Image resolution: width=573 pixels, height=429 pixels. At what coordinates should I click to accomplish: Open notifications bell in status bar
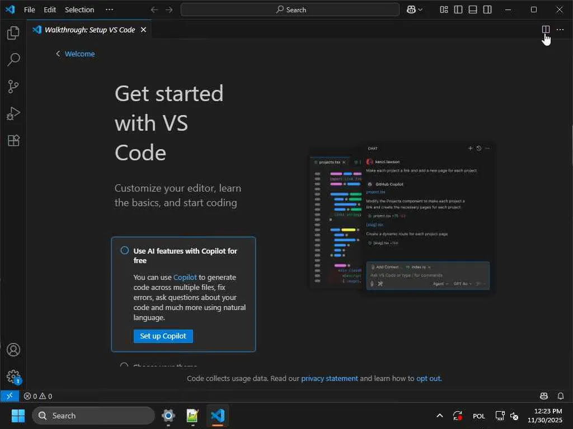pos(561,396)
